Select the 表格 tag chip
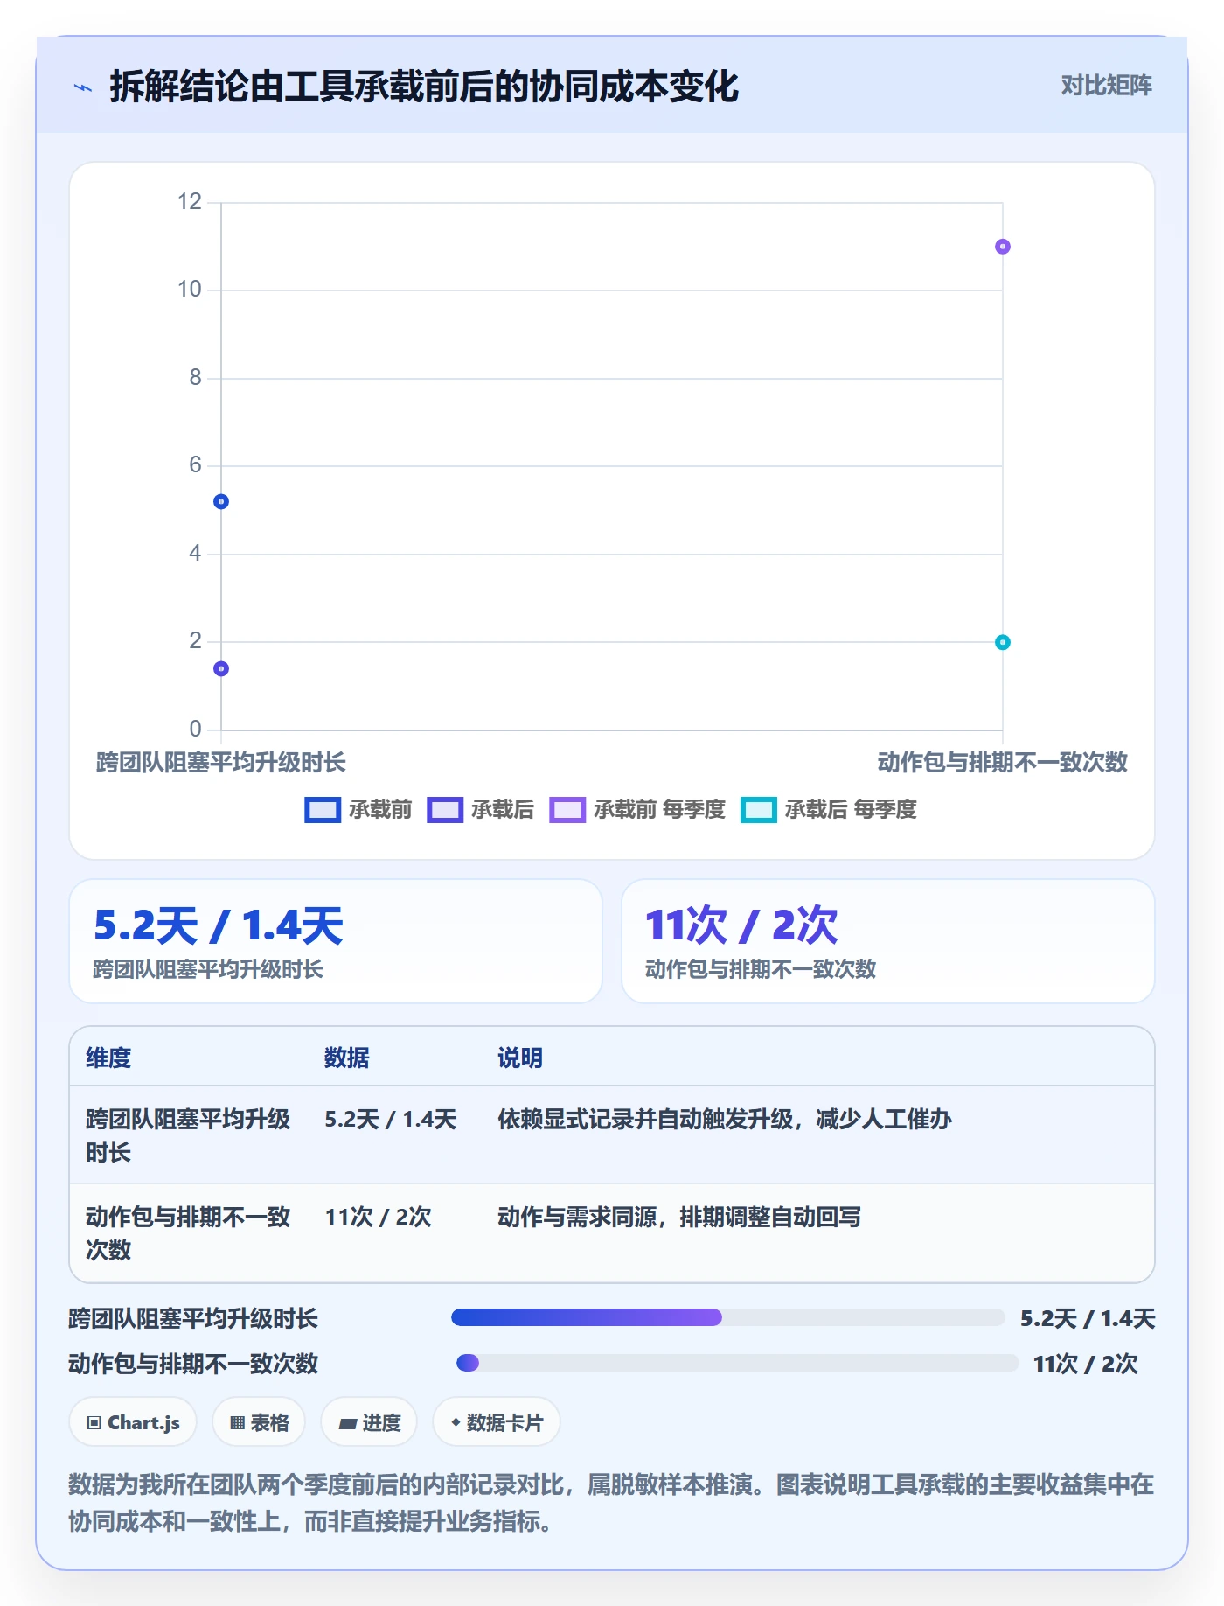This screenshot has width=1224, height=1606. 259,1422
